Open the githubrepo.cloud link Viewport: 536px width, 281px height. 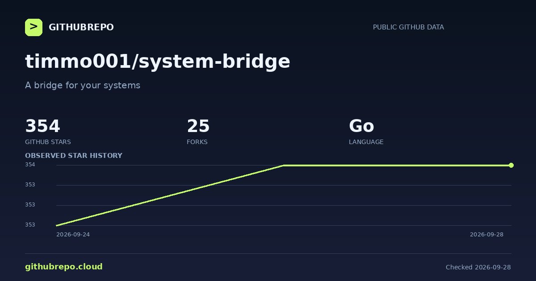point(64,267)
